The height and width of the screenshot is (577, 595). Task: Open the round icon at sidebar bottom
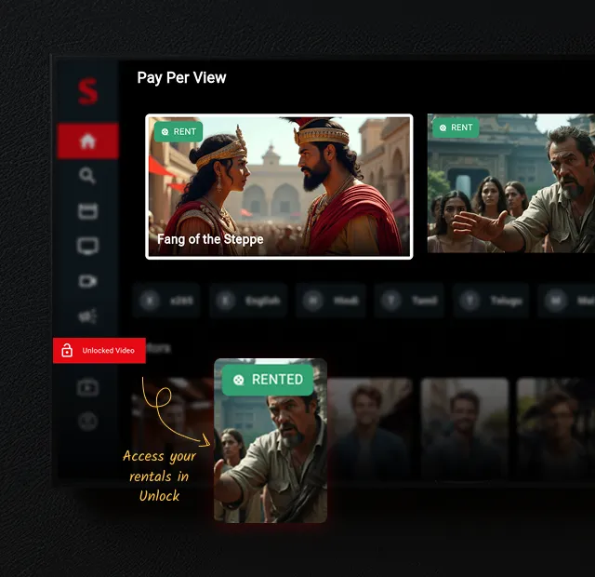click(87, 421)
